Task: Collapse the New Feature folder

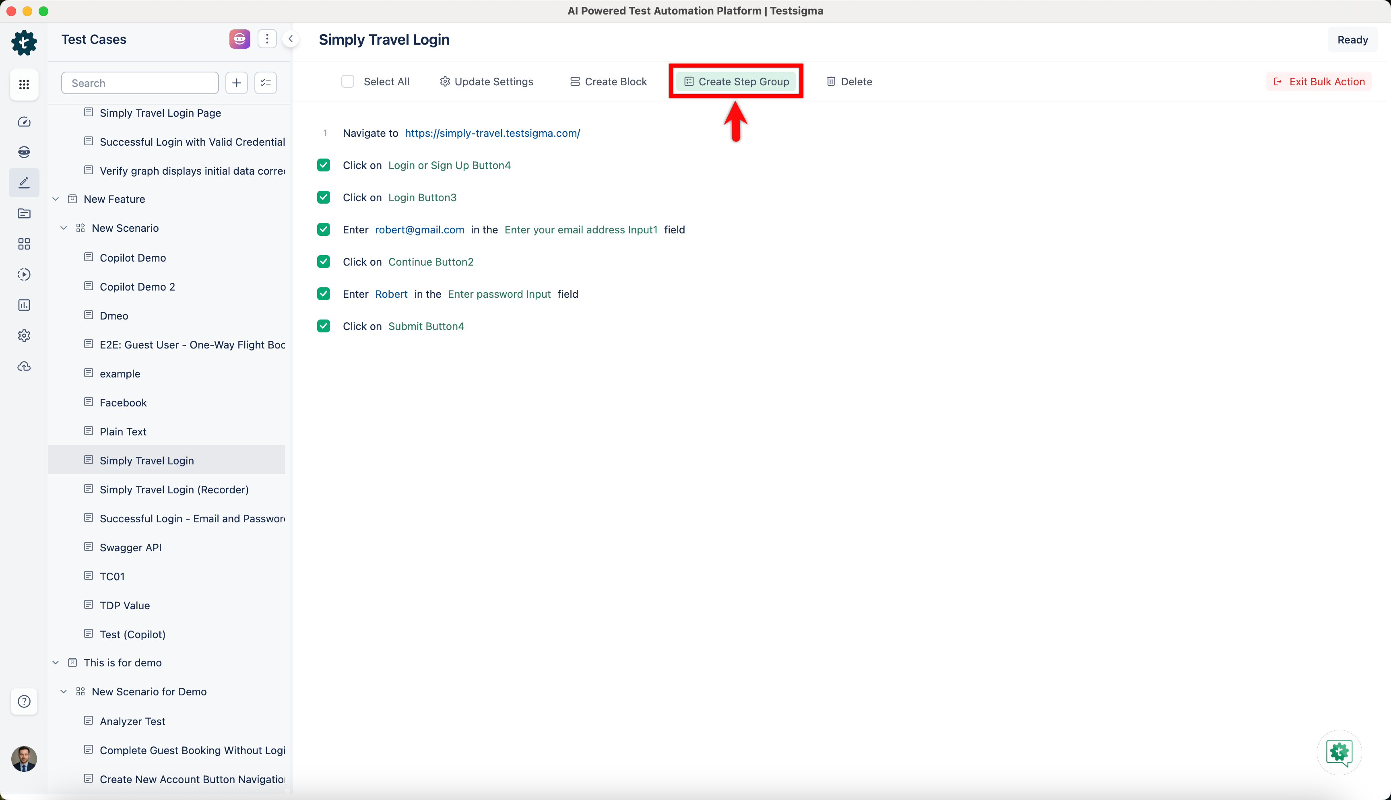Action: tap(56, 199)
